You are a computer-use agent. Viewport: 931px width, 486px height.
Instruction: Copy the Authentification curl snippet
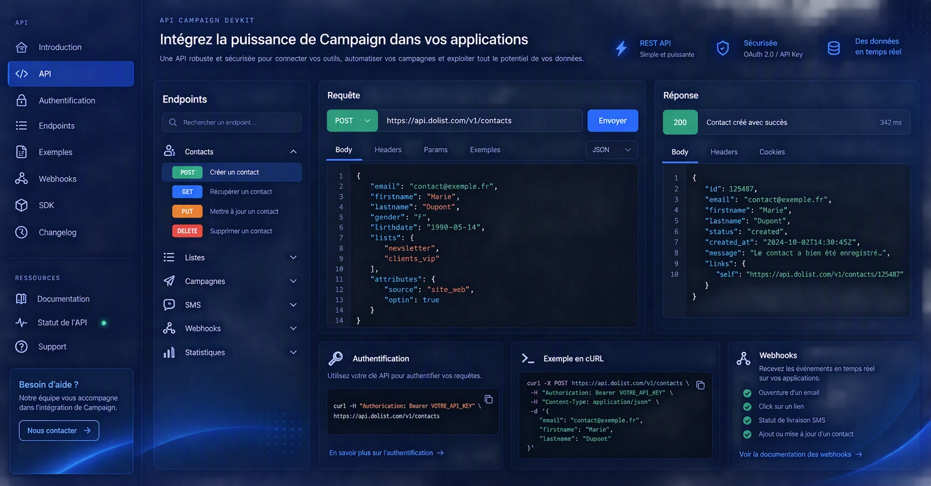(489, 399)
